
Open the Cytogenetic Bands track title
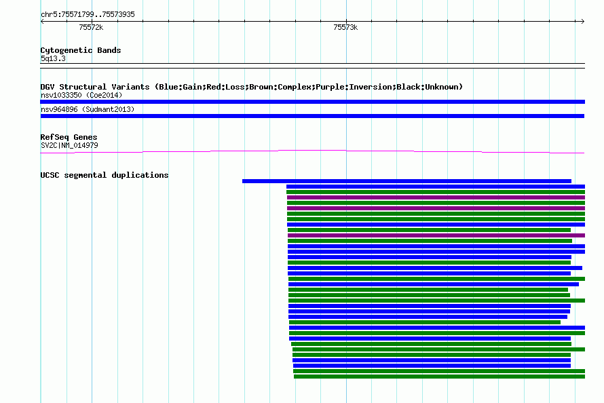coord(81,50)
